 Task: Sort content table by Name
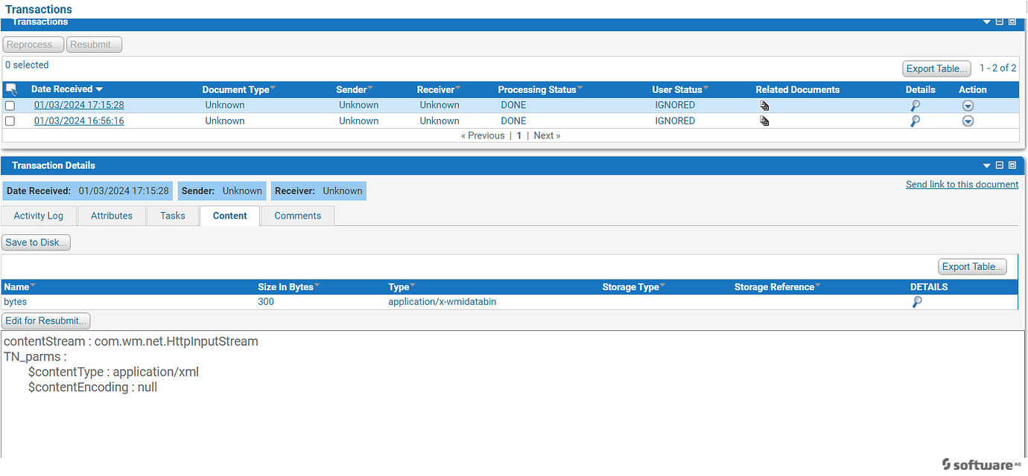(20, 287)
